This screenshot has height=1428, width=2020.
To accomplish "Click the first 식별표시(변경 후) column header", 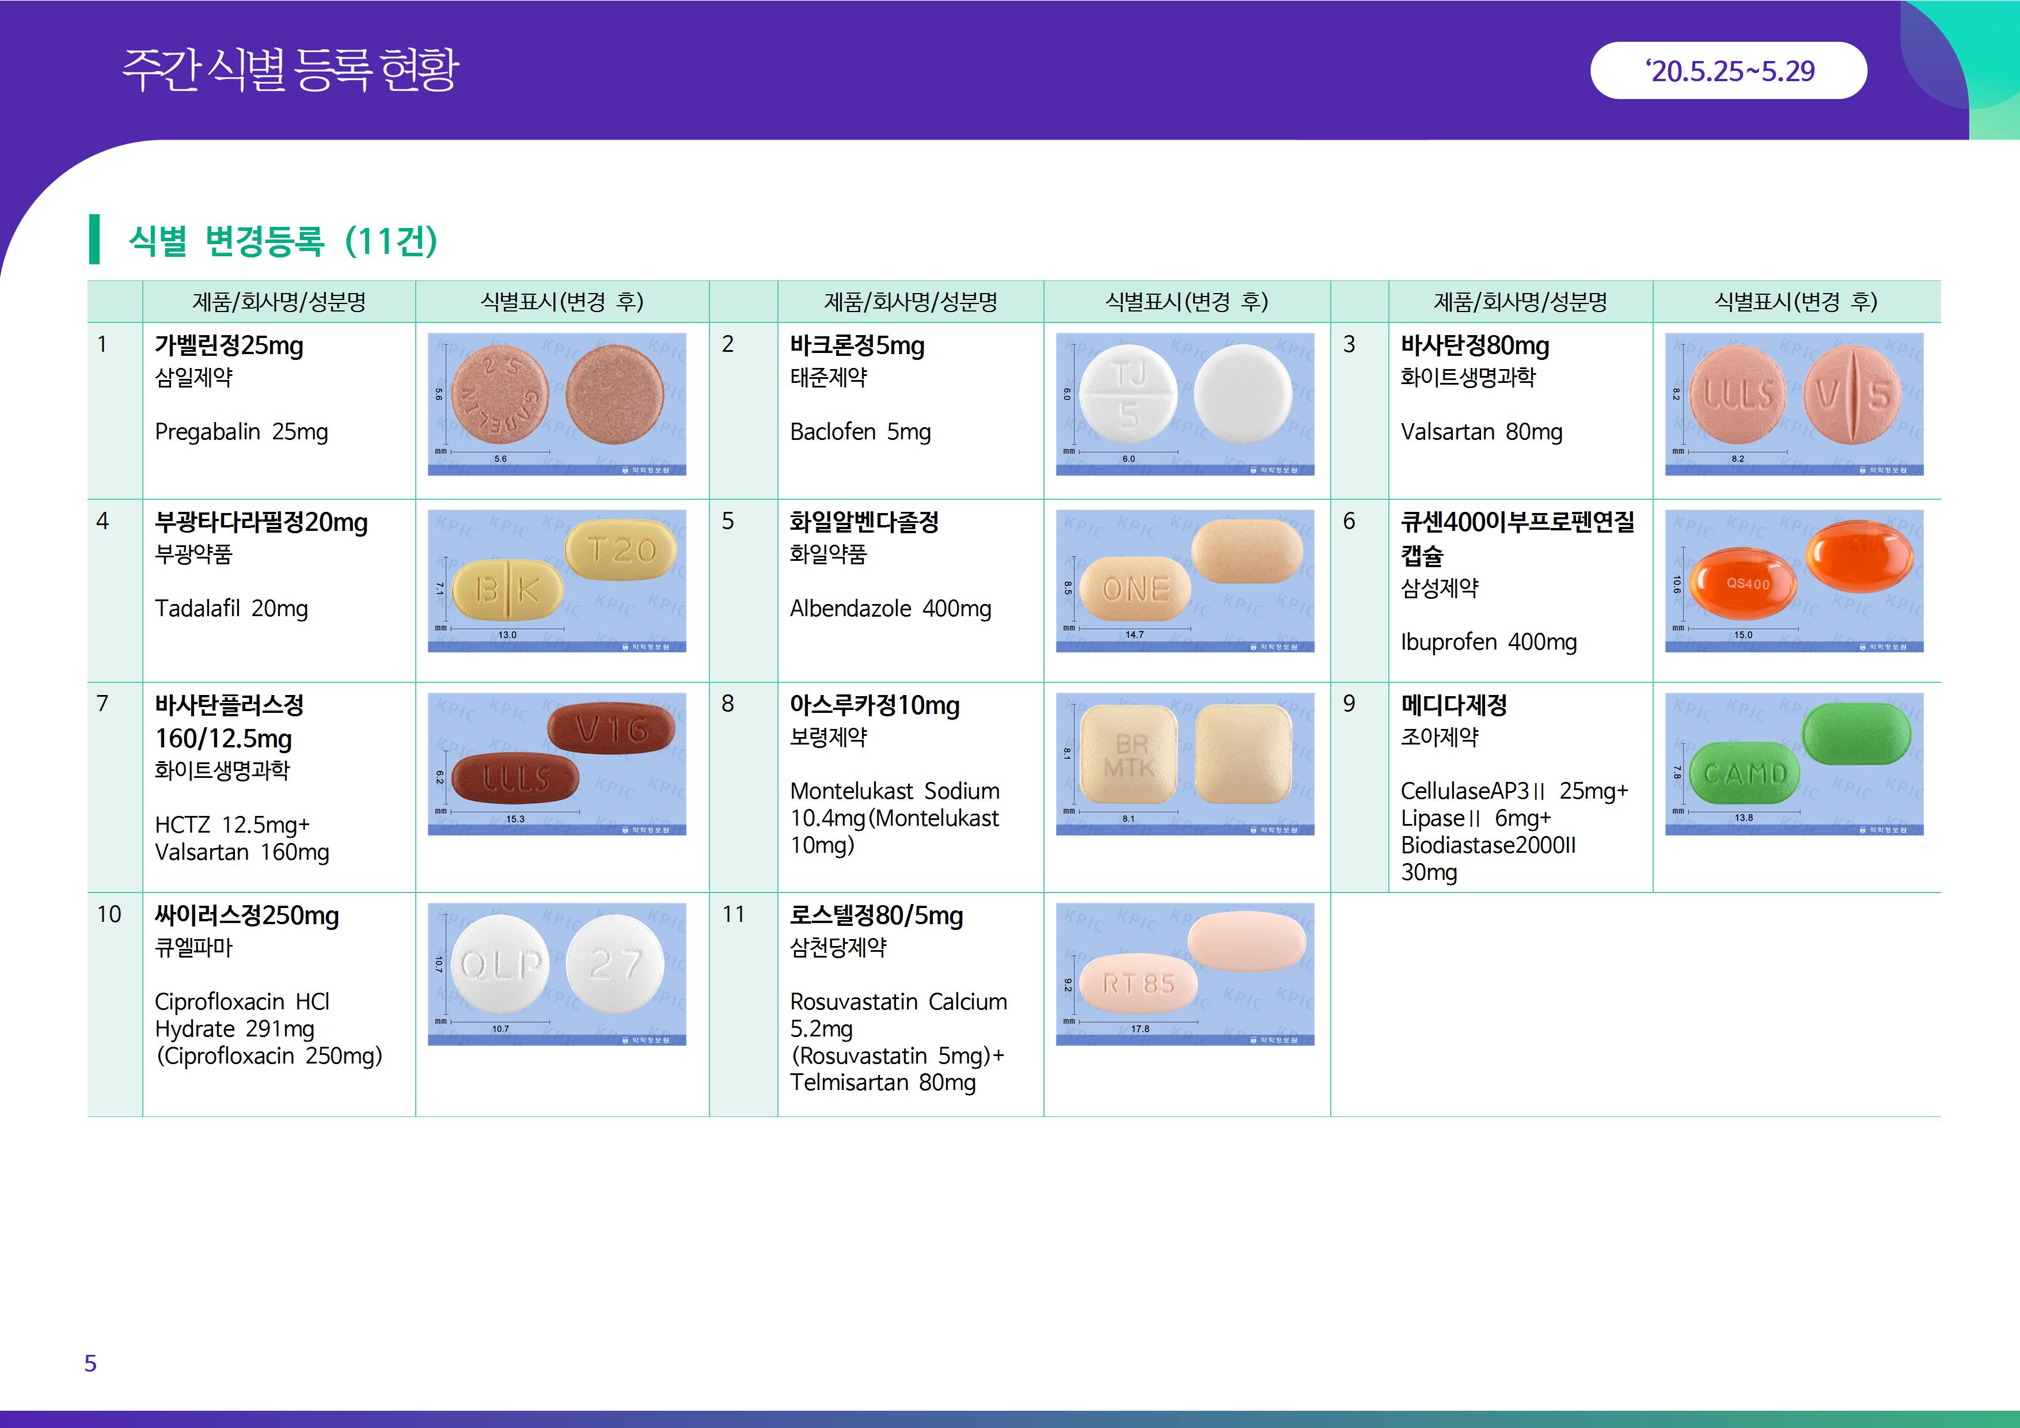I will coord(561,302).
